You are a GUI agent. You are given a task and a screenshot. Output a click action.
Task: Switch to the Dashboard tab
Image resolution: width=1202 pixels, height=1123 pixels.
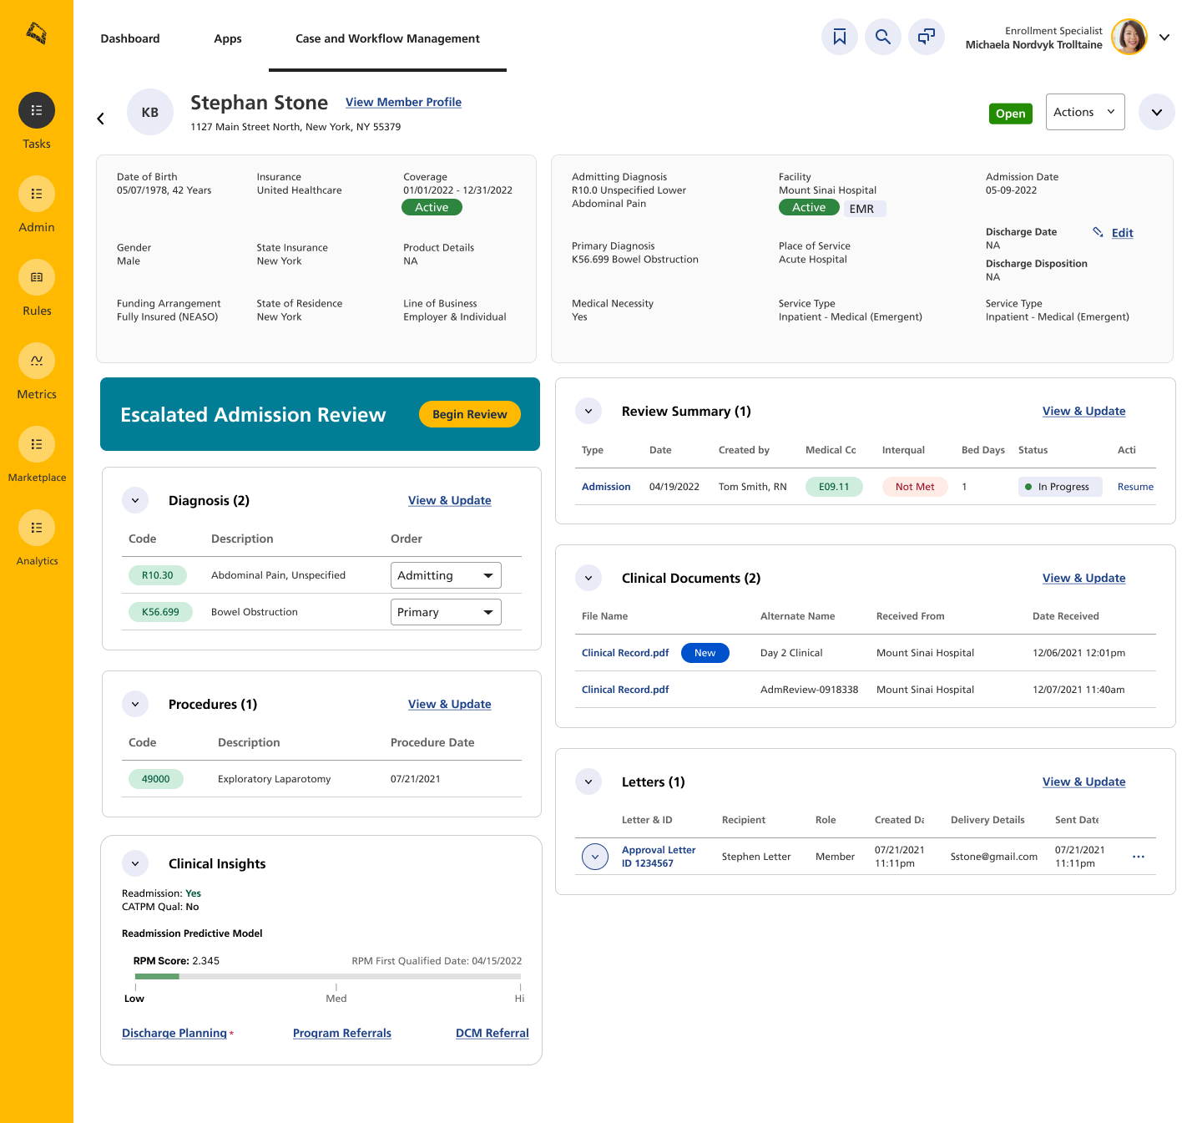(x=130, y=38)
